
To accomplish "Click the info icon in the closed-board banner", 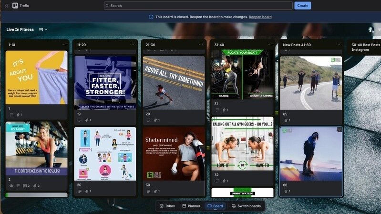I will [x=151, y=17].
